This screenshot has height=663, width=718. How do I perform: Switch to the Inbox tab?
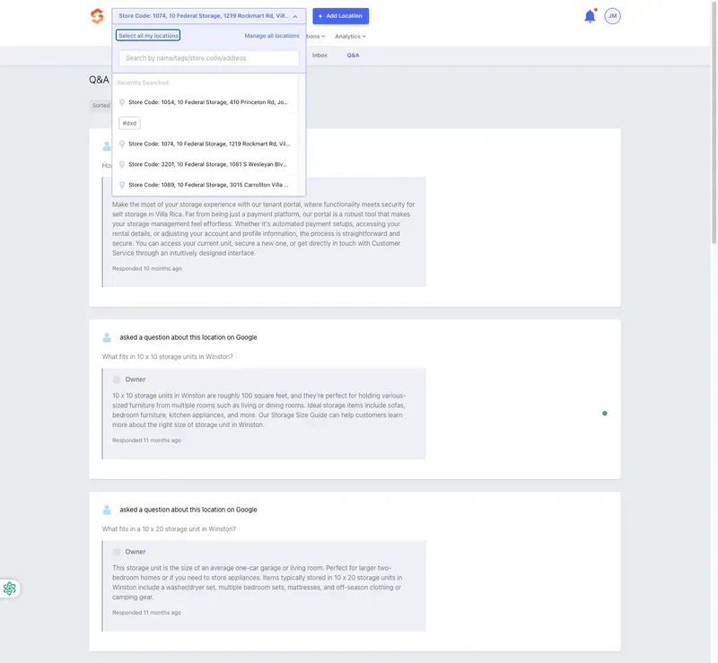pyautogui.click(x=320, y=56)
